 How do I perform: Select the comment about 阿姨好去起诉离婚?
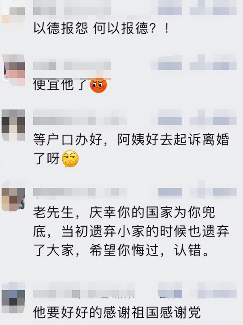click(131, 149)
